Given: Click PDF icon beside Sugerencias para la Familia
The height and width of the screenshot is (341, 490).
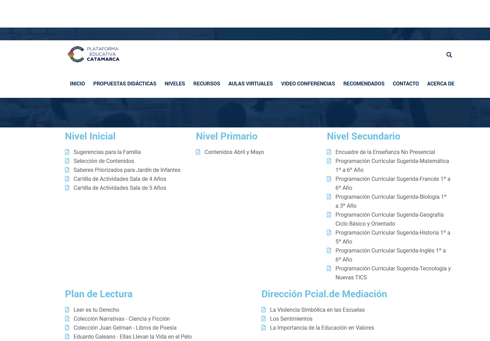Looking at the screenshot, I should (x=67, y=152).
